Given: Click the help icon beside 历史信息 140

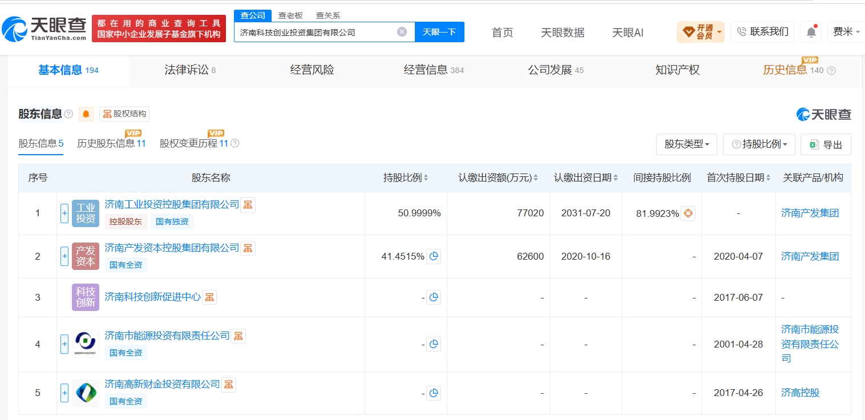Looking at the screenshot, I should point(831,71).
